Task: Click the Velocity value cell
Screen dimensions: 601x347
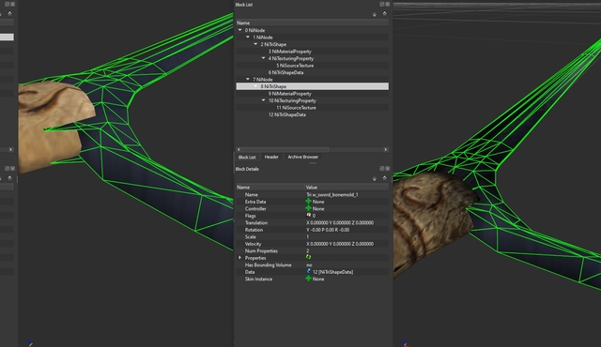Action: click(x=340, y=244)
